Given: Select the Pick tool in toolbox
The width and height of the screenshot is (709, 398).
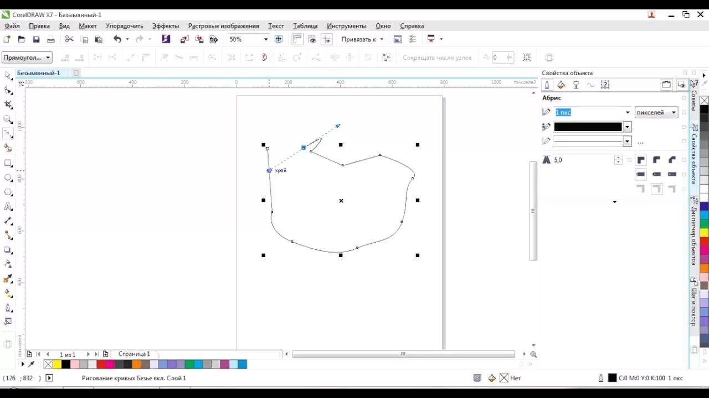Looking at the screenshot, I should click(x=8, y=75).
